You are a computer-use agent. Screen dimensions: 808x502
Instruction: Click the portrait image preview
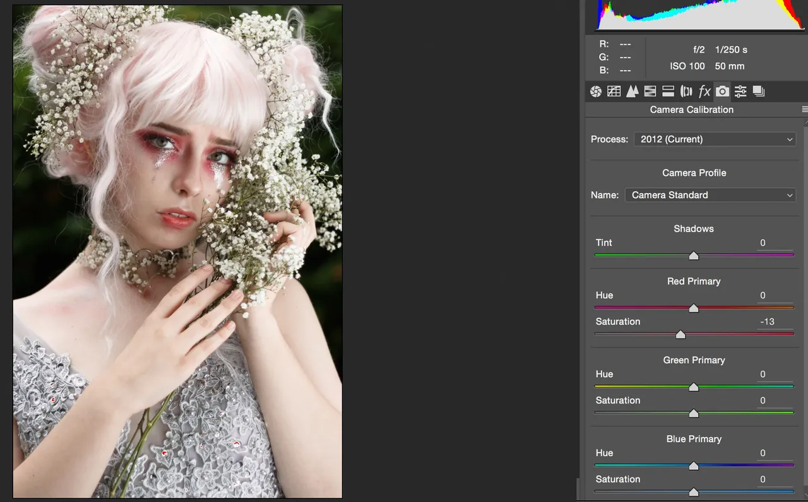[177, 252]
